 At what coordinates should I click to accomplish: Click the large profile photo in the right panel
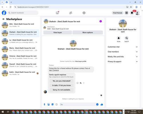[x=123, y=23]
